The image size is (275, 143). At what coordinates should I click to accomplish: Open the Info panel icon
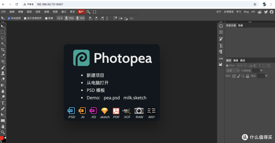point(221,26)
